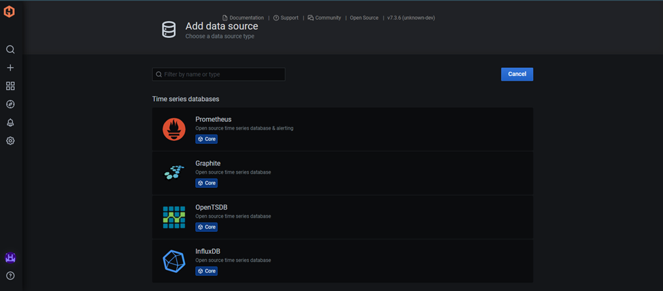Open the Grafana home logo
663x291 pixels.
coord(10,12)
